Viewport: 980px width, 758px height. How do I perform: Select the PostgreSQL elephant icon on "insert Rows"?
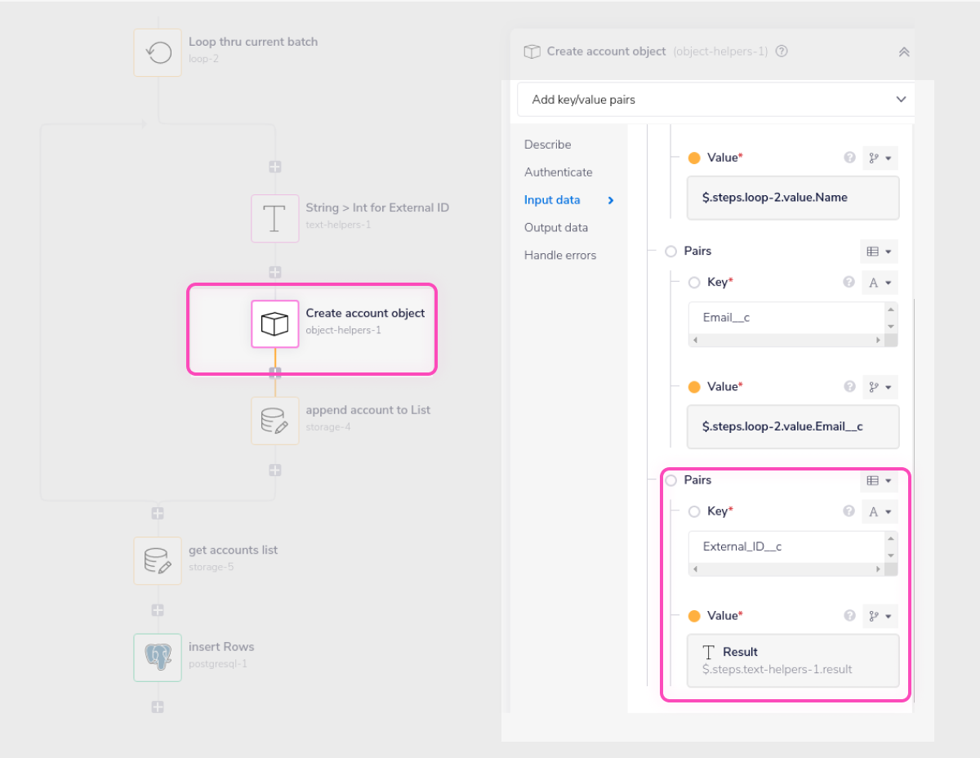tap(157, 657)
